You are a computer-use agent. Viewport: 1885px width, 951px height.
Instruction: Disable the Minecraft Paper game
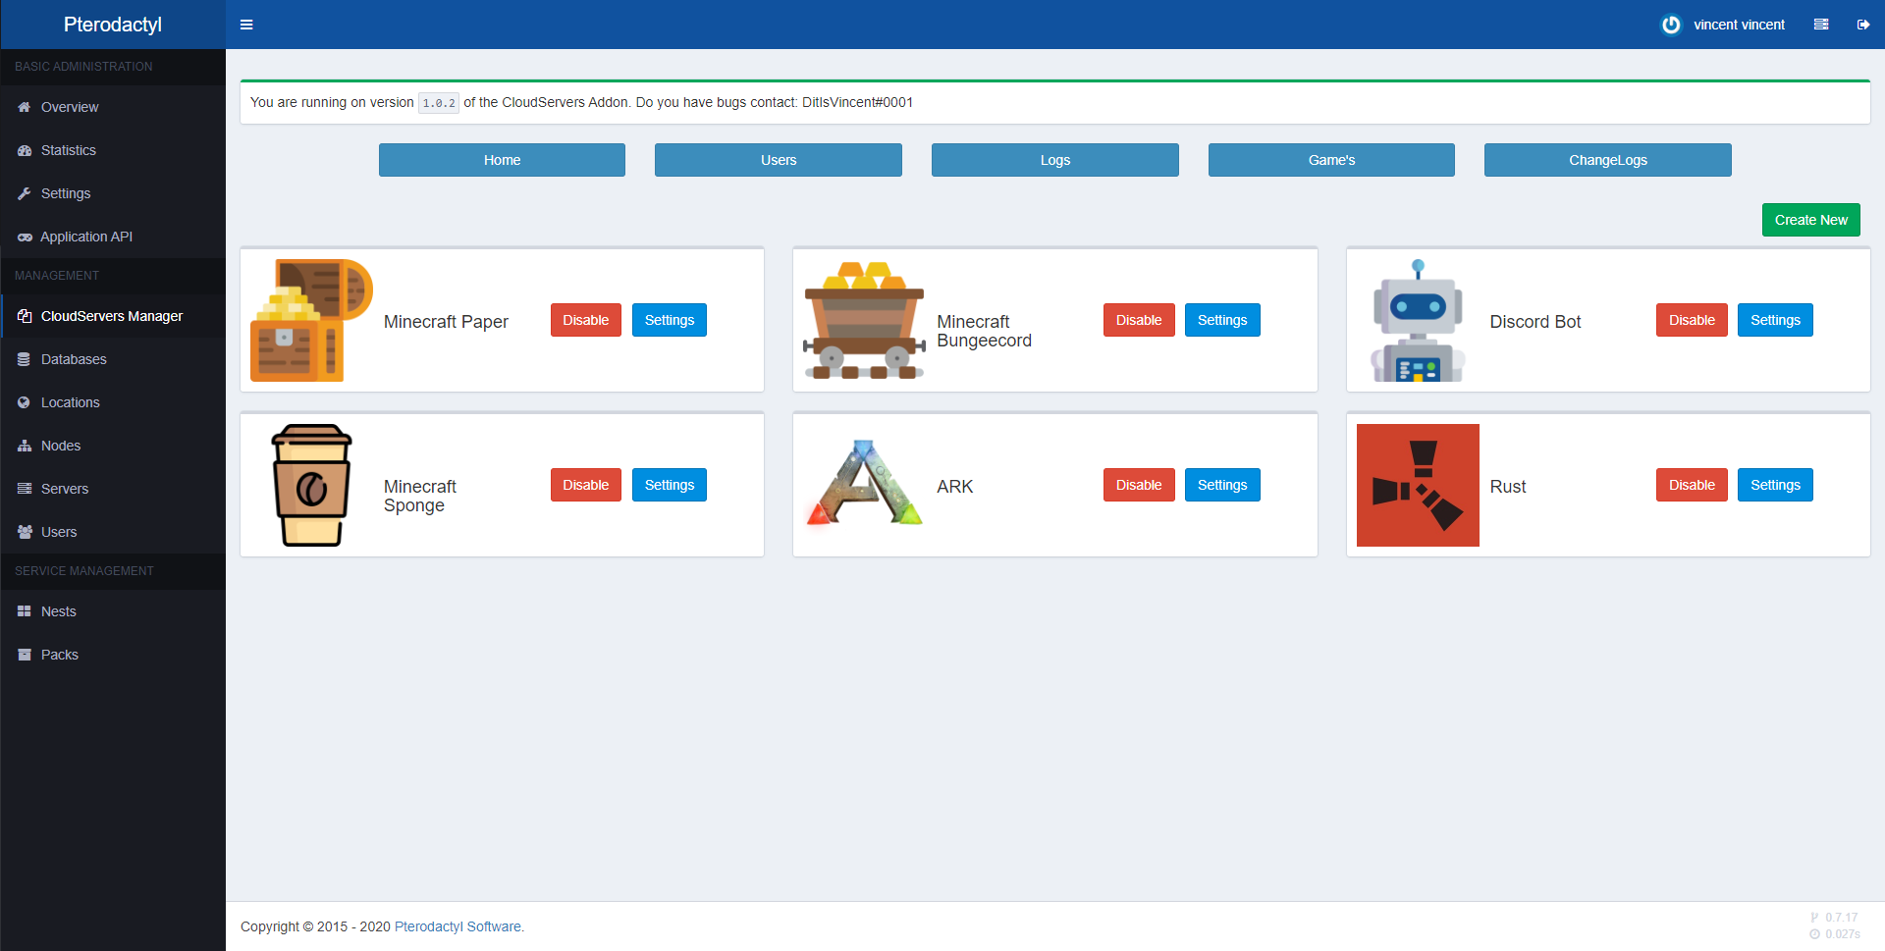(585, 320)
